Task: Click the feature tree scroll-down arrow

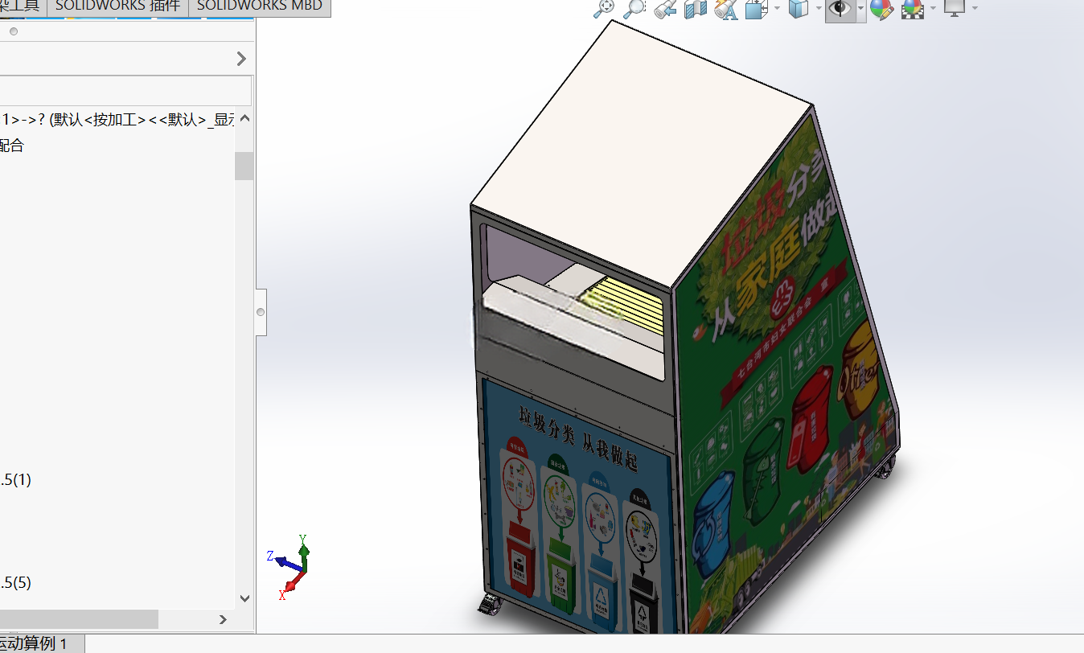Action: pos(245,599)
